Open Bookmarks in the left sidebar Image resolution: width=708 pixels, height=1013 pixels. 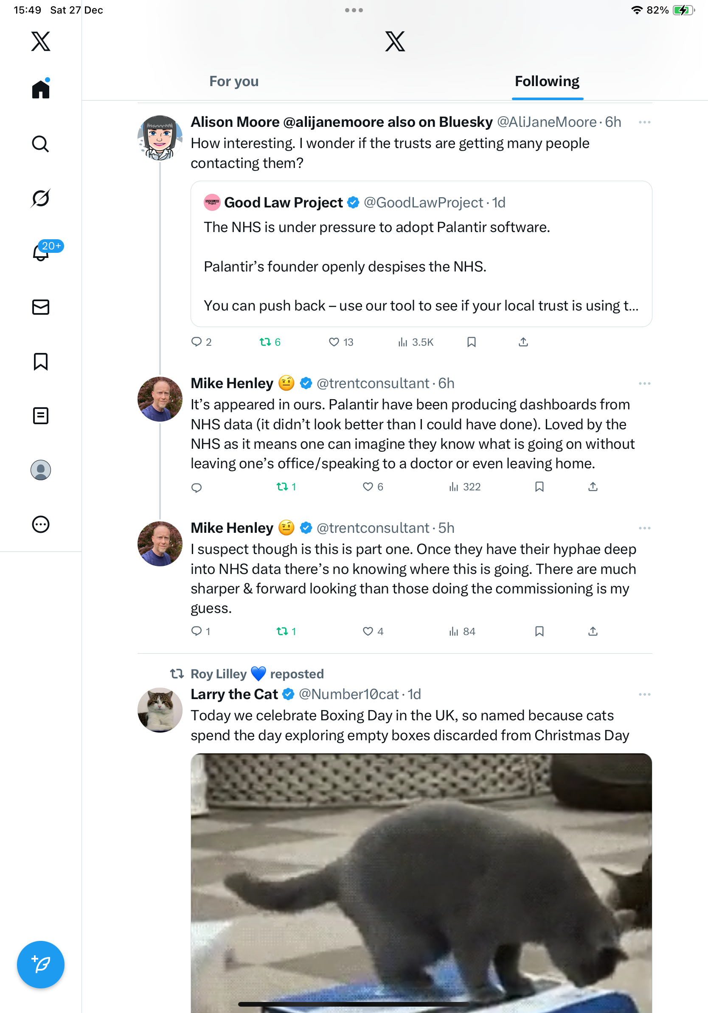click(x=41, y=361)
